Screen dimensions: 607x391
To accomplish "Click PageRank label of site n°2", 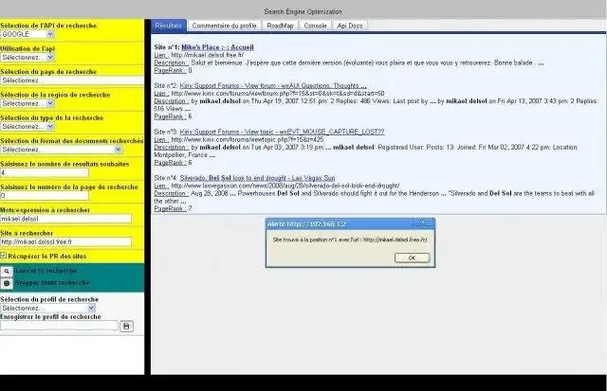I will (x=171, y=116).
